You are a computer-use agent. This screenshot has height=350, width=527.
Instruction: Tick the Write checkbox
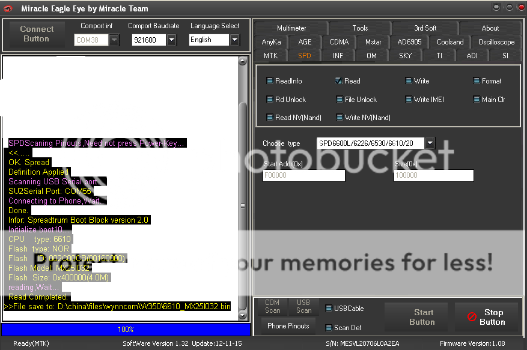coord(409,80)
